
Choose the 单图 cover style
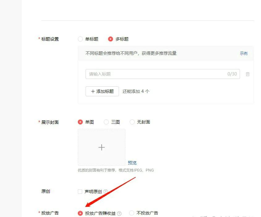(80, 122)
